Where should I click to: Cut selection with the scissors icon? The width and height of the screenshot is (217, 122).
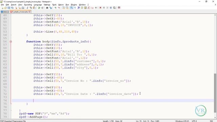27,8
